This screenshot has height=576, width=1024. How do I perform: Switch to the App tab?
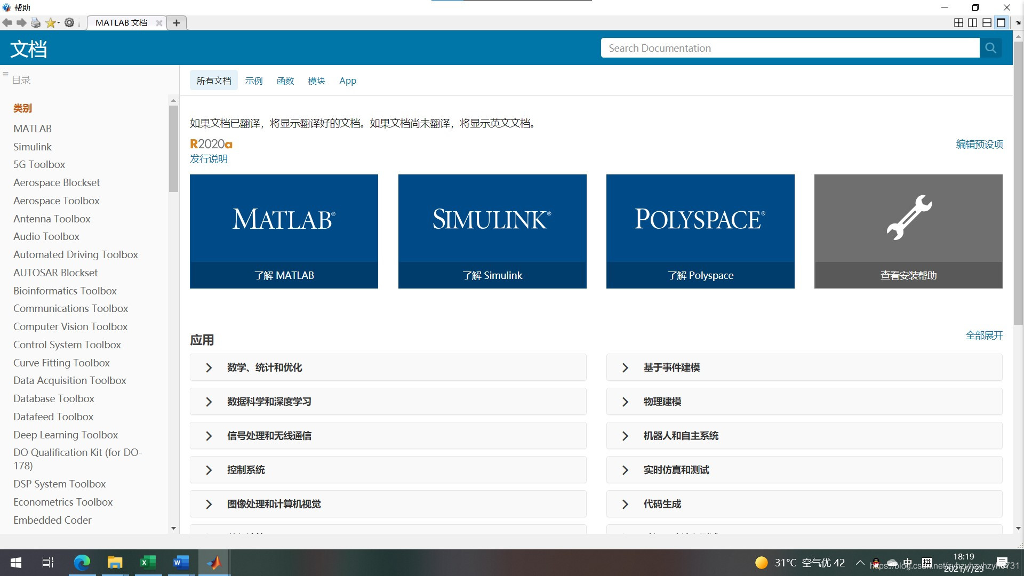point(348,81)
